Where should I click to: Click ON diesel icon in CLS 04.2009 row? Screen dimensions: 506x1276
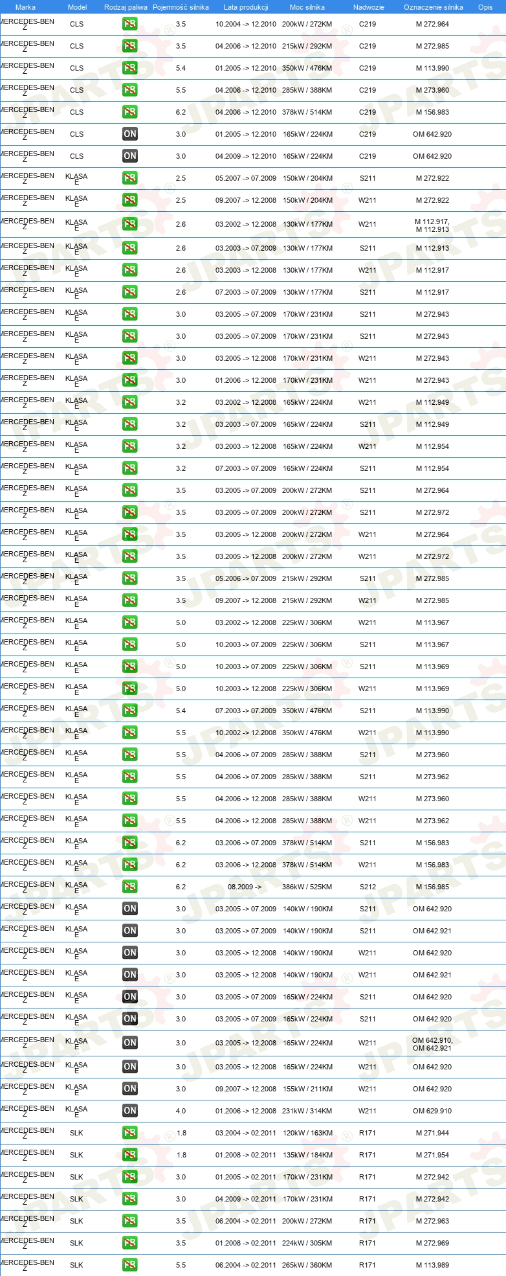pos(129,156)
